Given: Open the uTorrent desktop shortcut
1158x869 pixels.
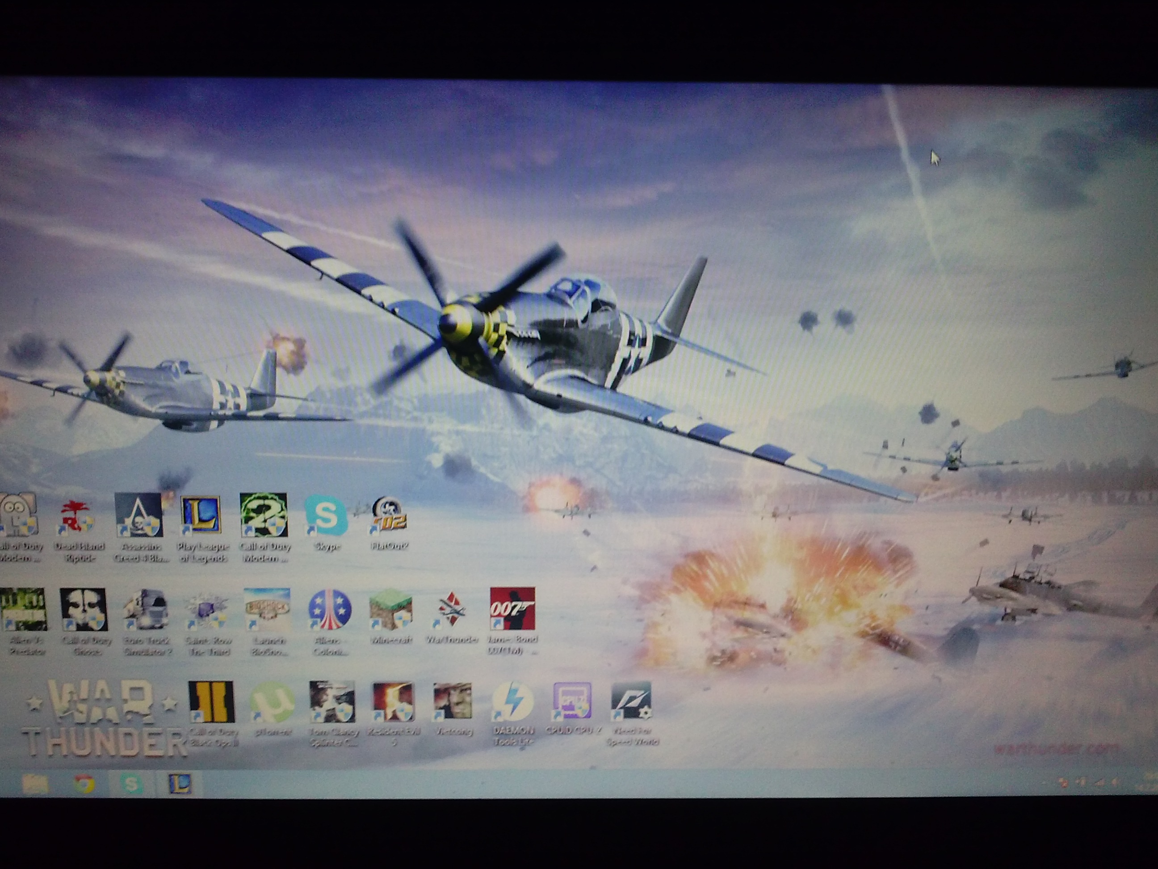Looking at the screenshot, I should click(x=271, y=702).
